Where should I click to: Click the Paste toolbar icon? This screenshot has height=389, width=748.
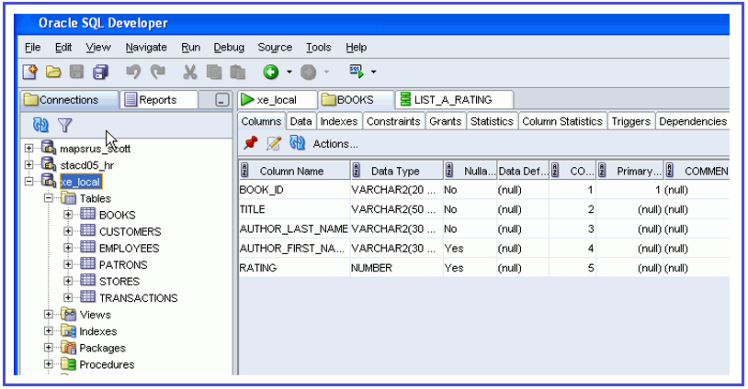point(238,72)
